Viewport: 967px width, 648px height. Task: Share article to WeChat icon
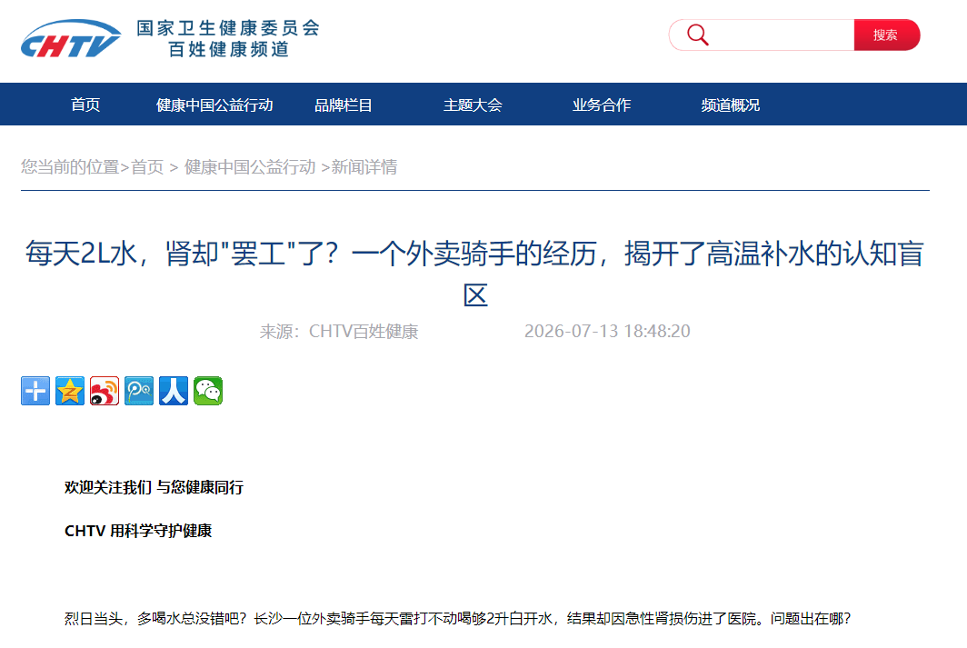pos(208,391)
